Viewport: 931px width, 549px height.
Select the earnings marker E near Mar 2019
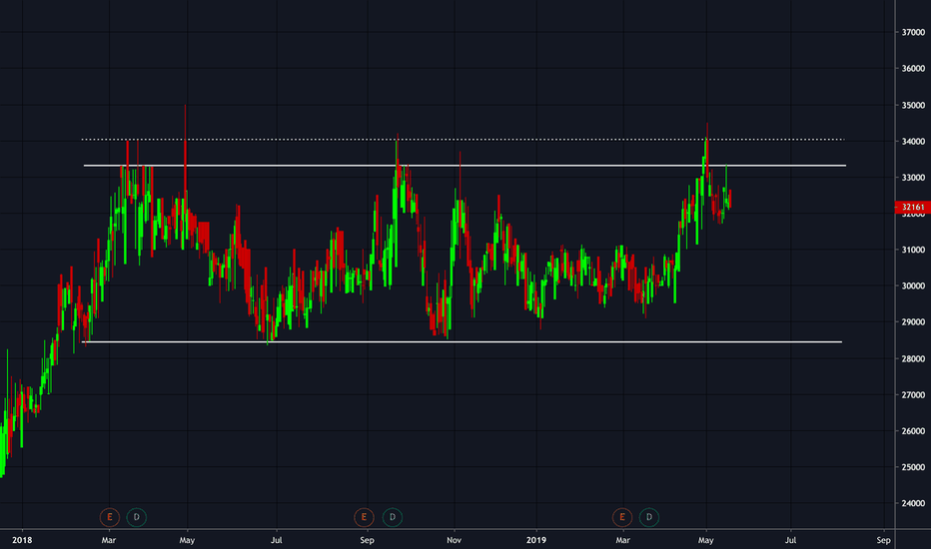click(621, 517)
